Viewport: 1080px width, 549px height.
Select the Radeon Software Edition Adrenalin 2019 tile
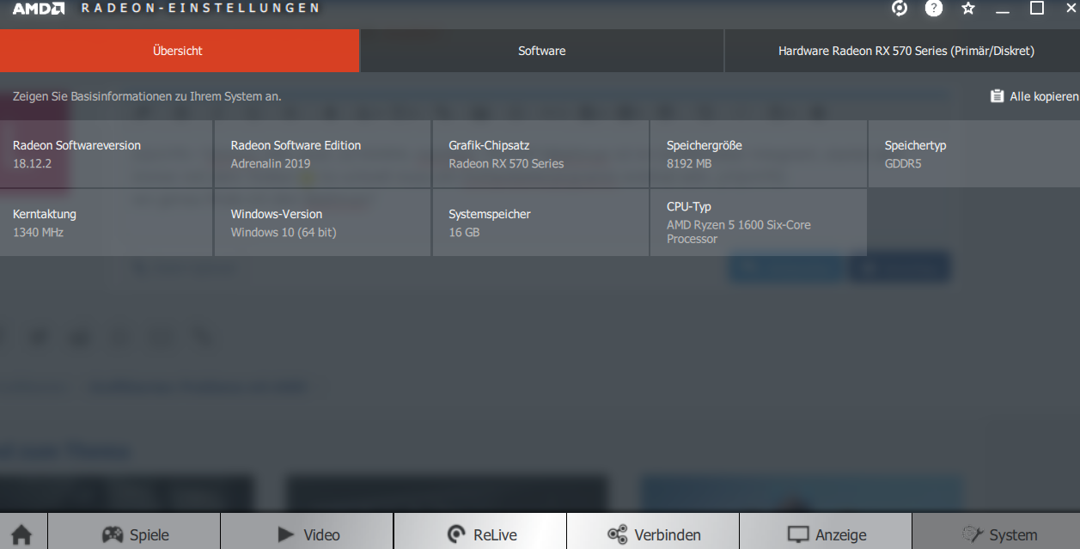pyautogui.click(x=322, y=154)
